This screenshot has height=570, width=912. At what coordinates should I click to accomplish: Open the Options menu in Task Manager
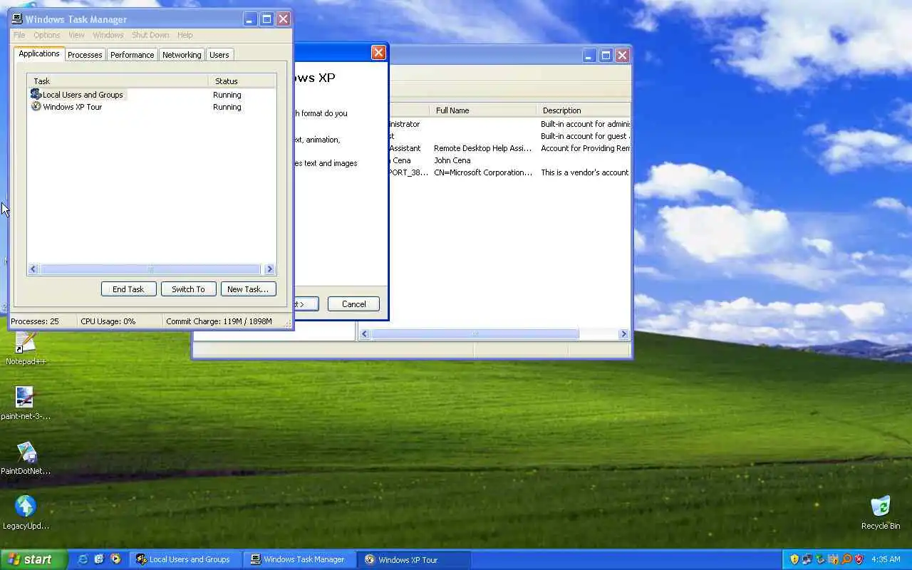tap(47, 35)
